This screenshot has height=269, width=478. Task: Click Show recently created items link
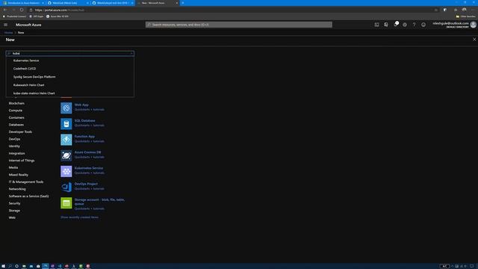(79, 217)
